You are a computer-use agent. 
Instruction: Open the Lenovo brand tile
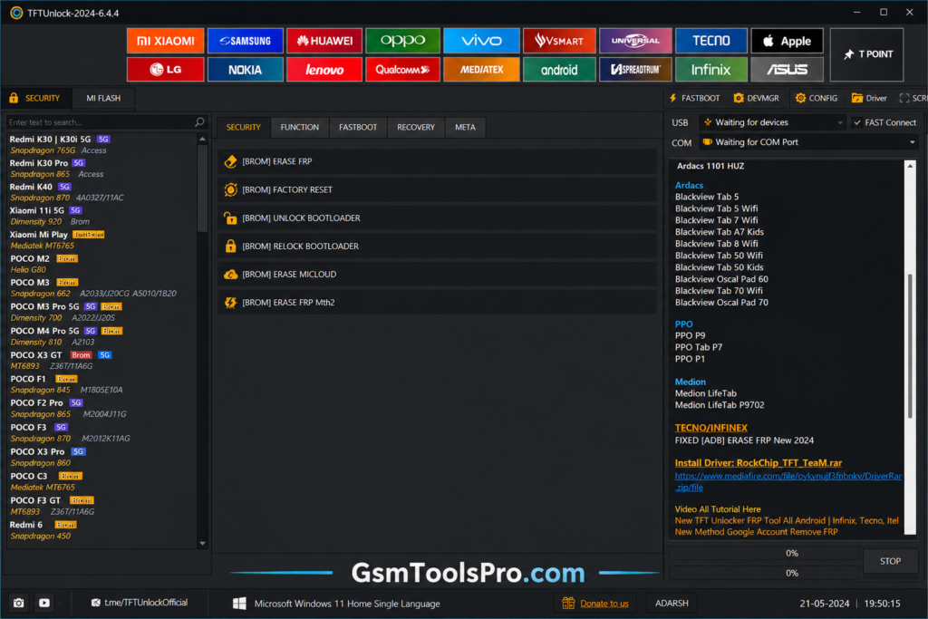(x=324, y=69)
